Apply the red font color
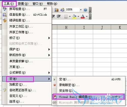 (83, 16)
